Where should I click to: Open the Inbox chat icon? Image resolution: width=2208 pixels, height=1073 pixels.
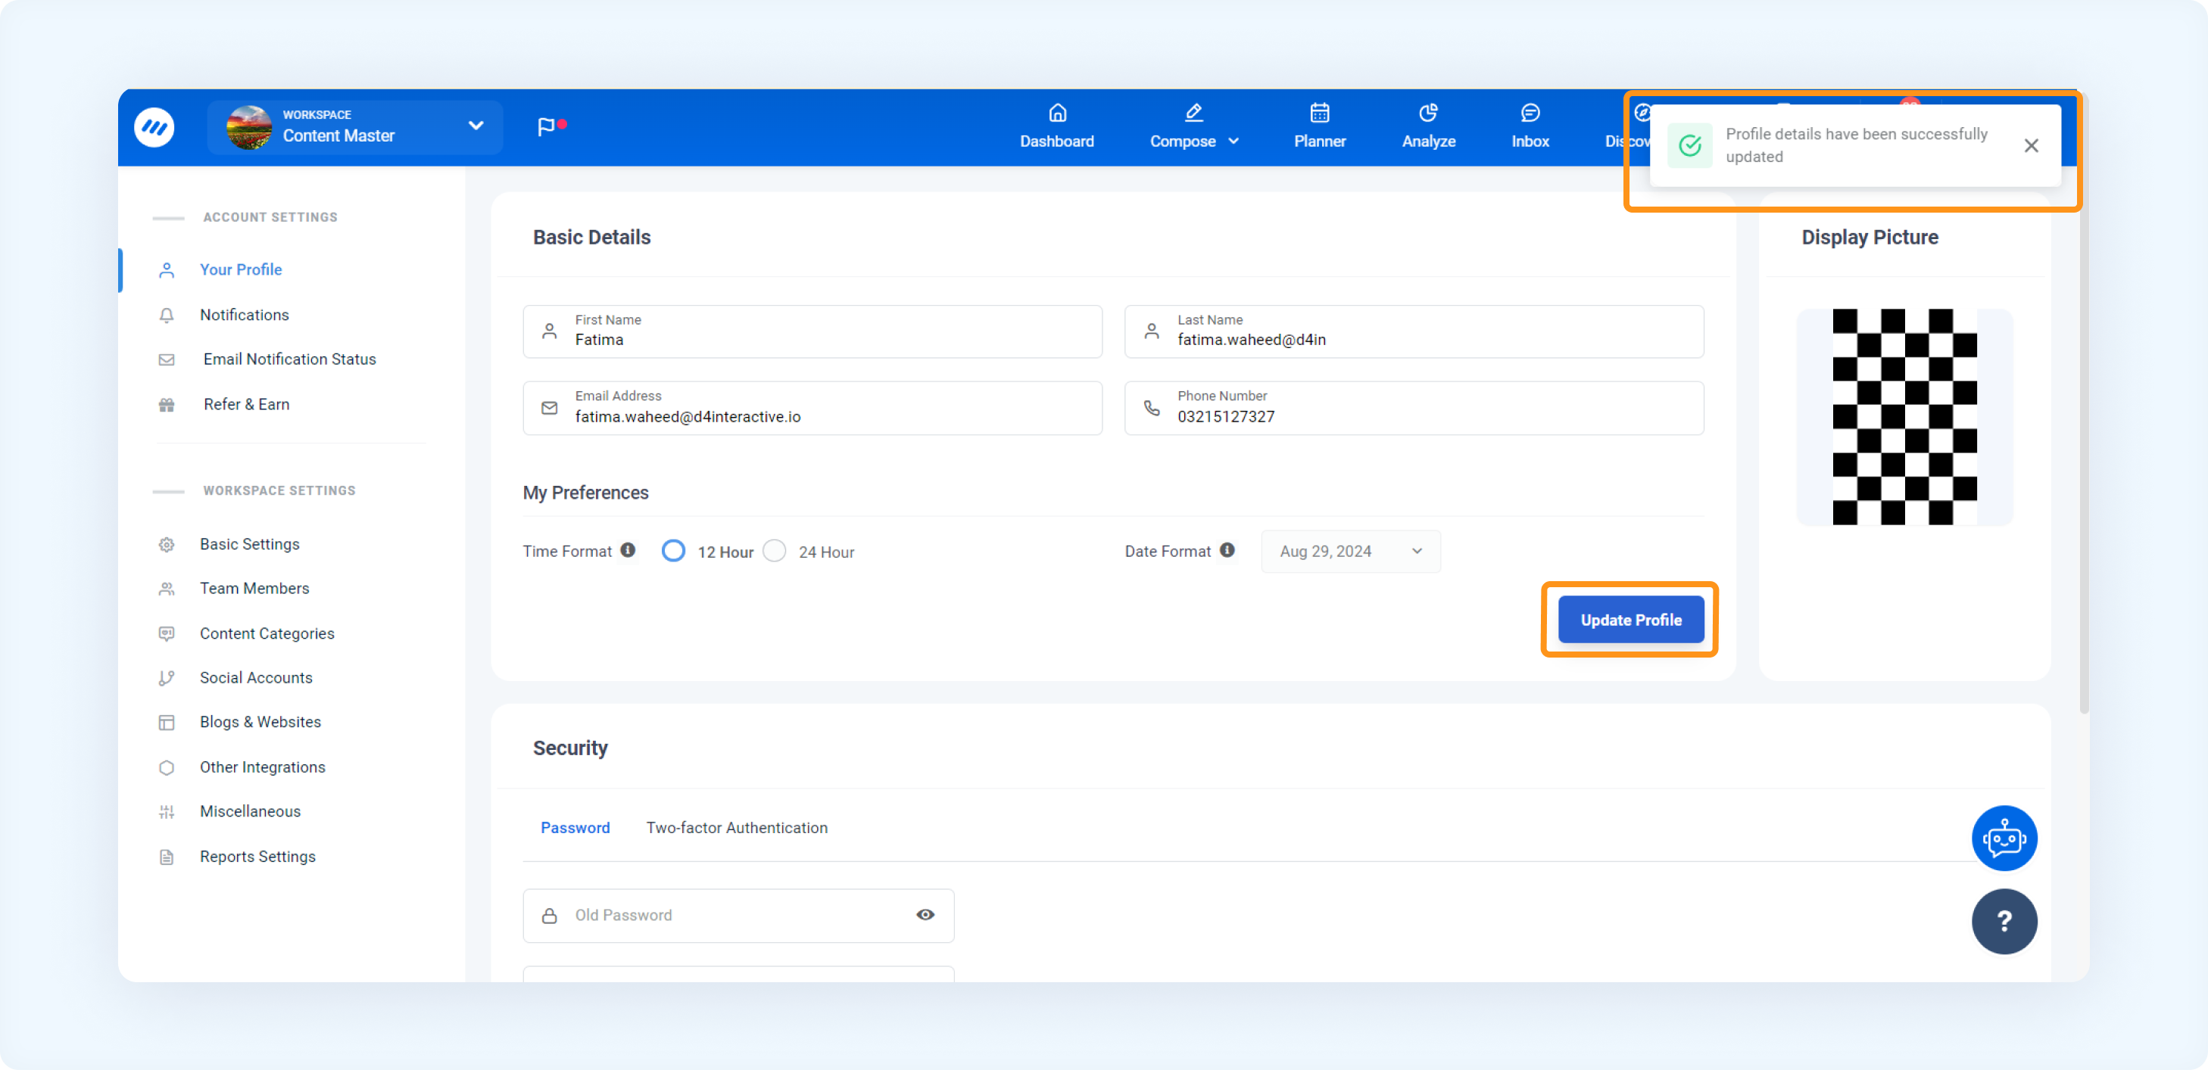click(x=1530, y=112)
